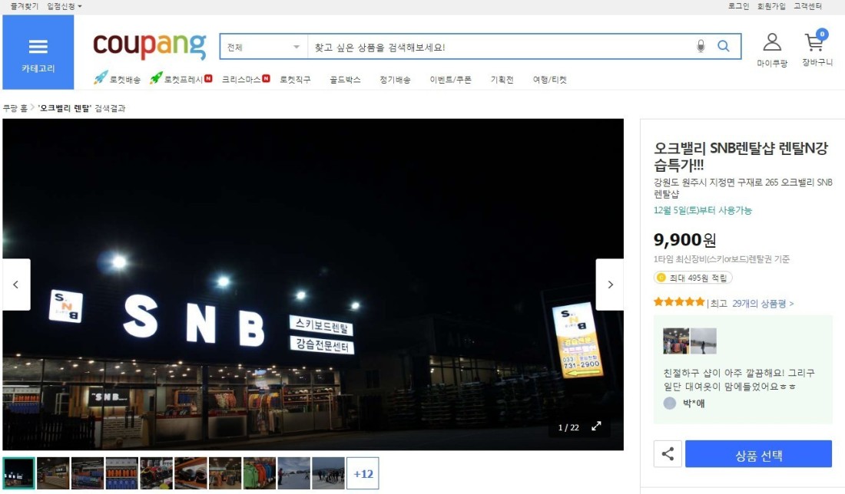Select the fourth thumbnail, orange racks
This screenshot has height=494, width=845.
pyautogui.click(x=122, y=473)
